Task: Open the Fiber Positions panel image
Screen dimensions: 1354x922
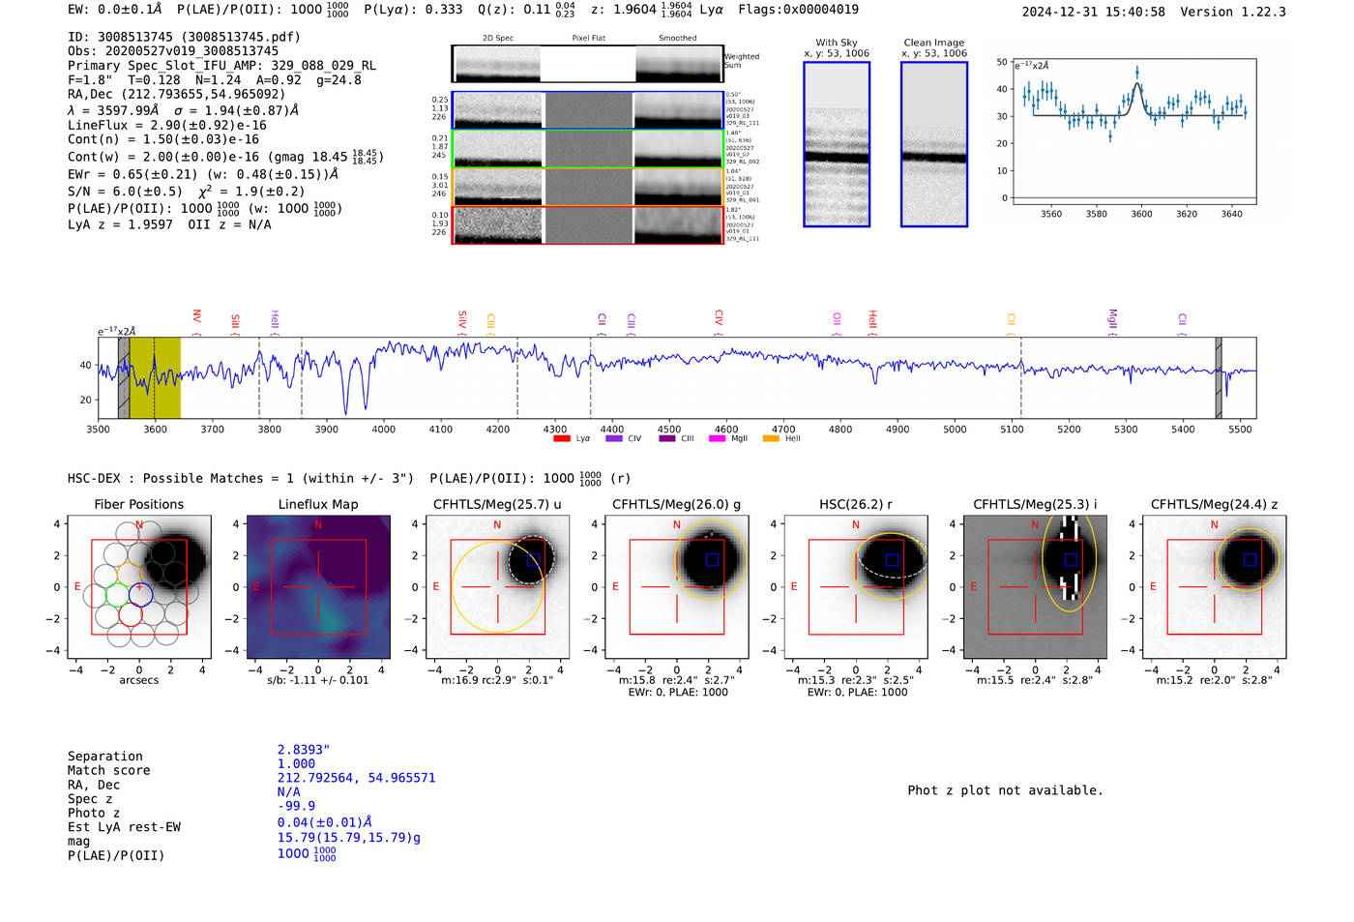Action: 139,587
